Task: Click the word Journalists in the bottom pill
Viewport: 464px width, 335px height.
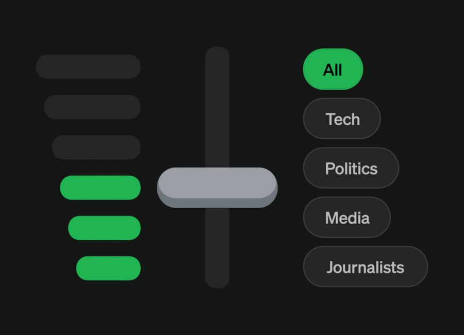Action: pyautogui.click(x=365, y=267)
